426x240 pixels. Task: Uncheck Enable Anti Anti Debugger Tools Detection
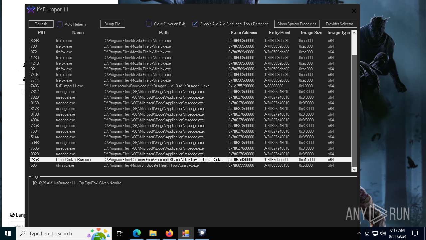pos(195,24)
